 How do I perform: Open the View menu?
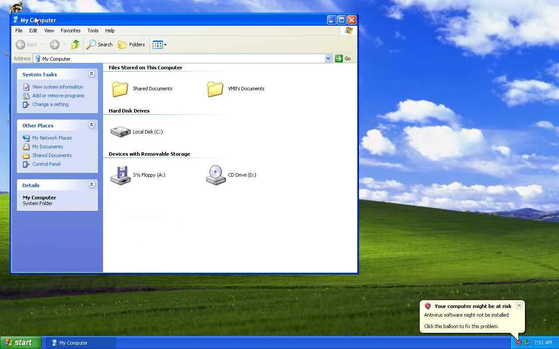(49, 31)
